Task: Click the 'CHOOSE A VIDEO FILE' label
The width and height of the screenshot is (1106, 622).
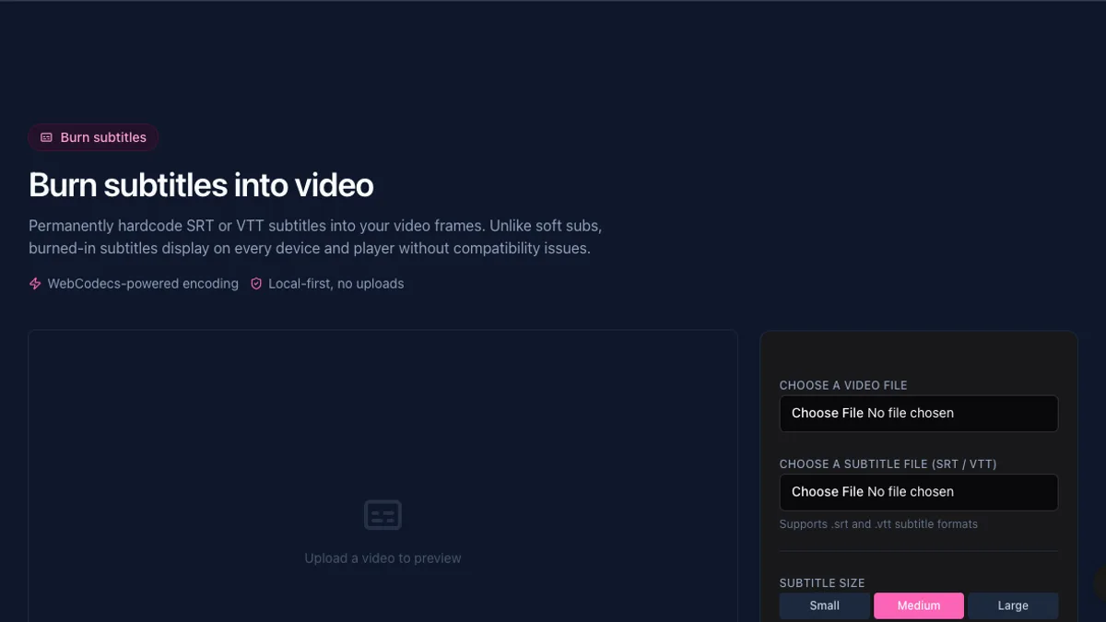Action: (843, 385)
